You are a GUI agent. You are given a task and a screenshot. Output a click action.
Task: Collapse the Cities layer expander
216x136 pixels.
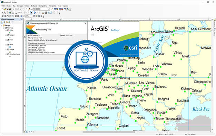pos(6,30)
